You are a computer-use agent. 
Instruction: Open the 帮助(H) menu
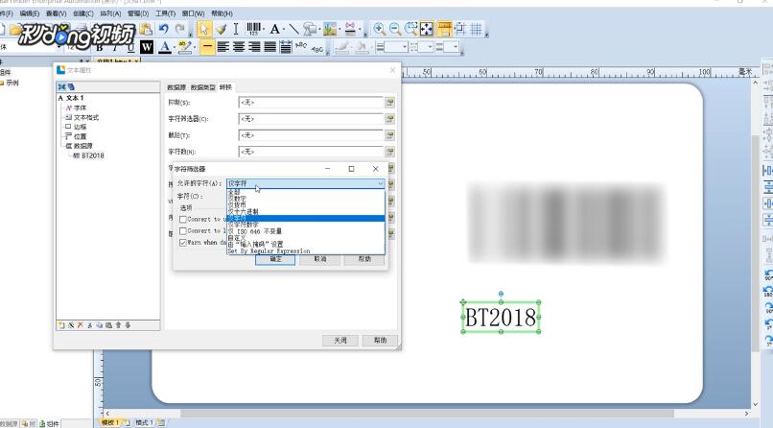click(x=222, y=13)
